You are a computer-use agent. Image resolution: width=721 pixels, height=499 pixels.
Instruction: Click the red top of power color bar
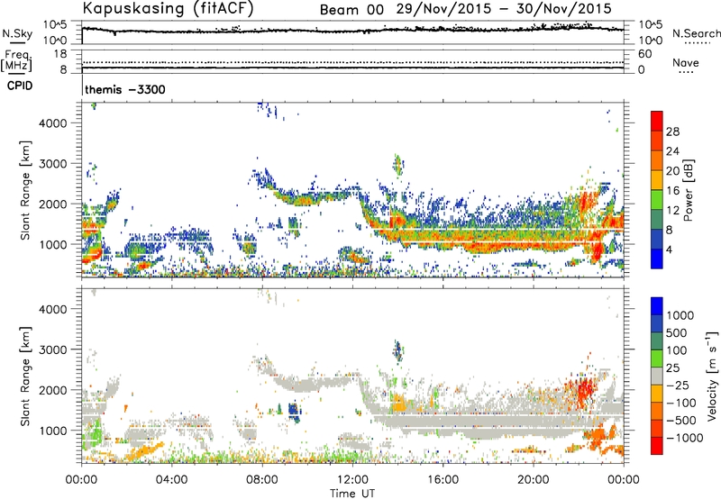coord(657,121)
